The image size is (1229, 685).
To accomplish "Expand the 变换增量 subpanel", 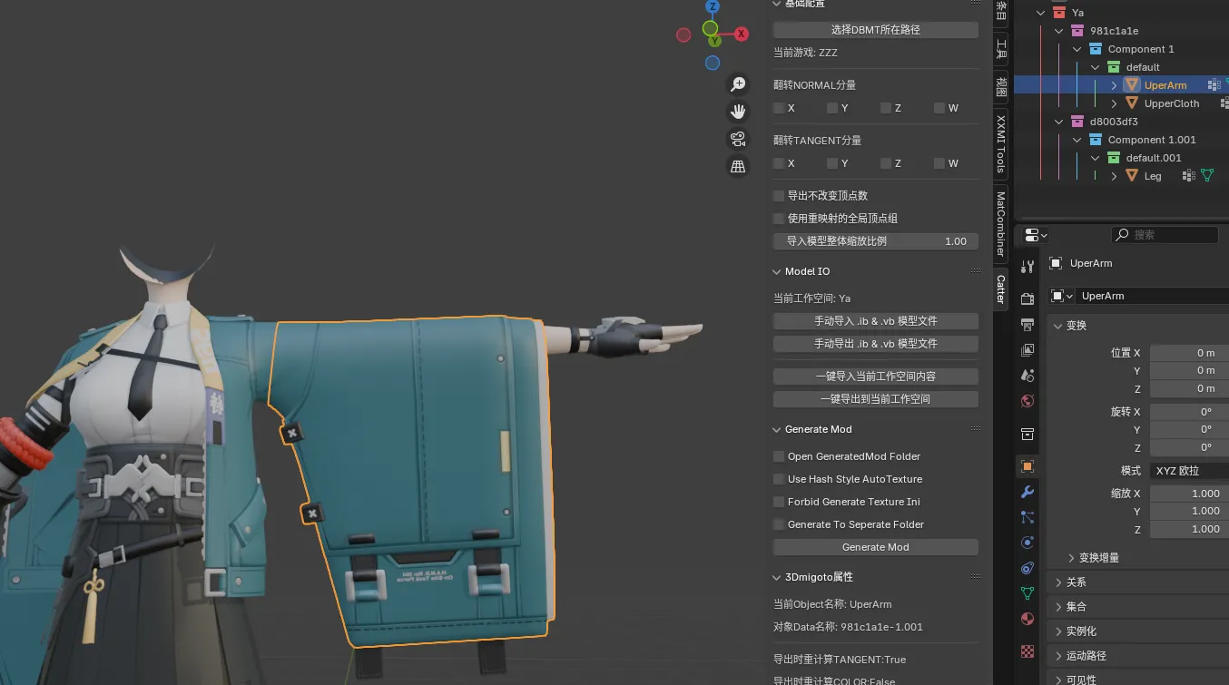I will 1071,558.
